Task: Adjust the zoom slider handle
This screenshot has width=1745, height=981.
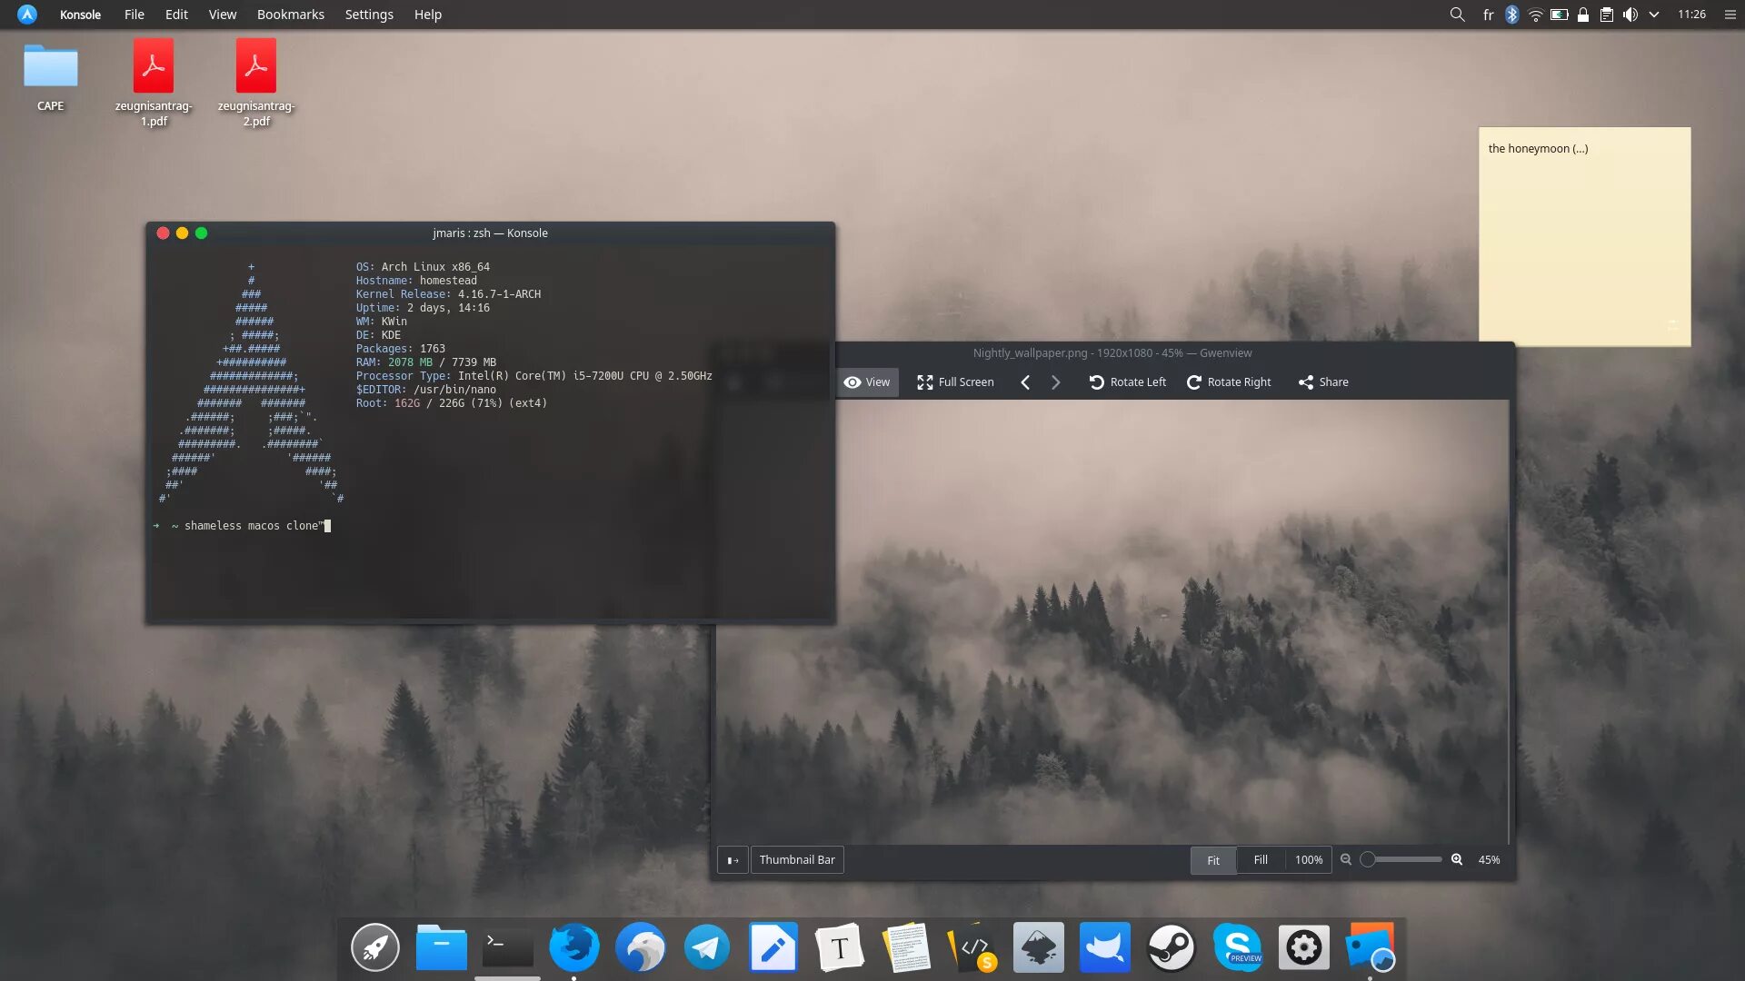Action: [1368, 859]
